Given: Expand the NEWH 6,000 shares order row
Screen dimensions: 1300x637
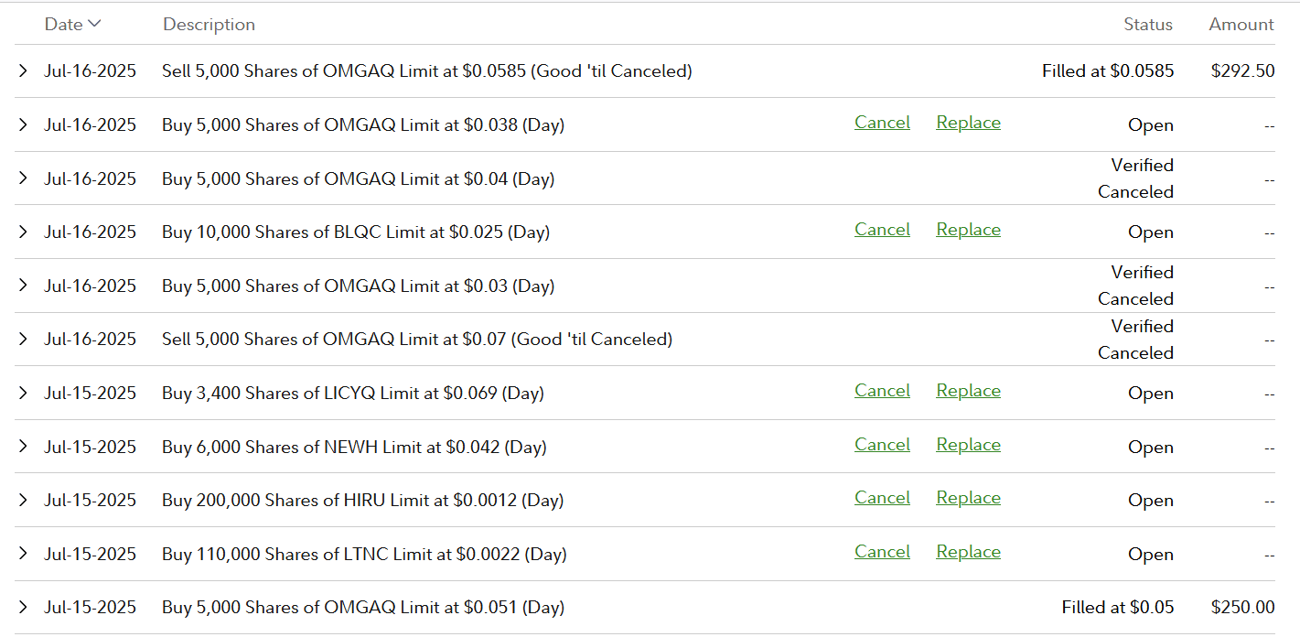Looking at the screenshot, I should click(24, 448).
